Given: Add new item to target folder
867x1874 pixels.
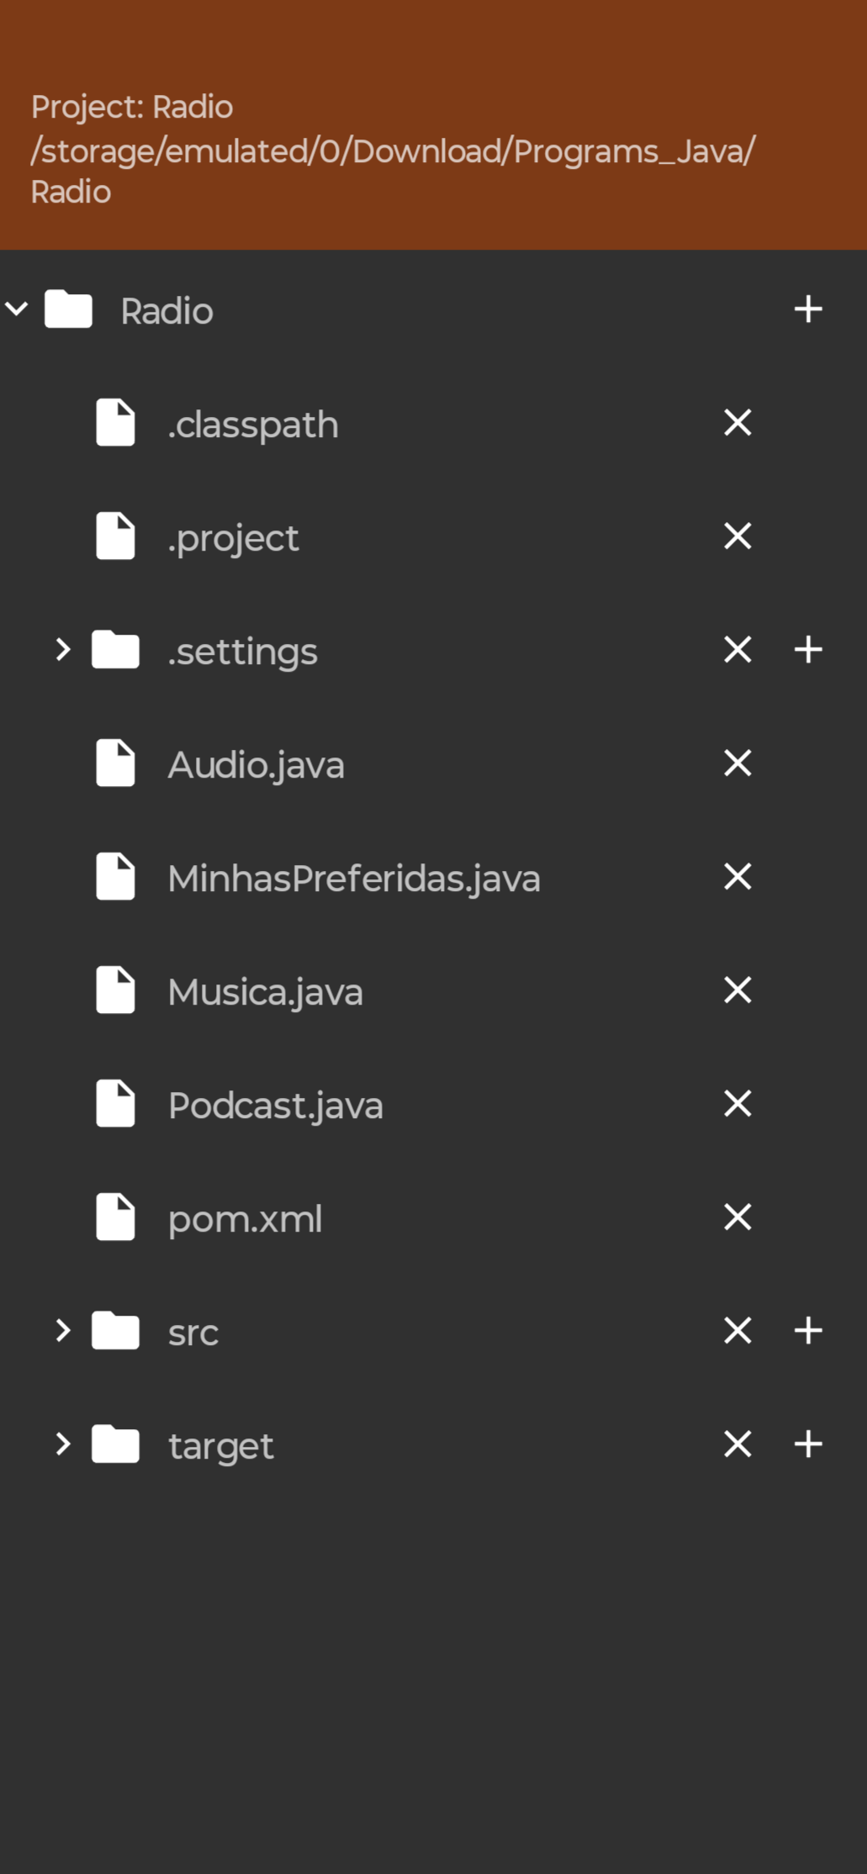Looking at the screenshot, I should coord(808,1444).
